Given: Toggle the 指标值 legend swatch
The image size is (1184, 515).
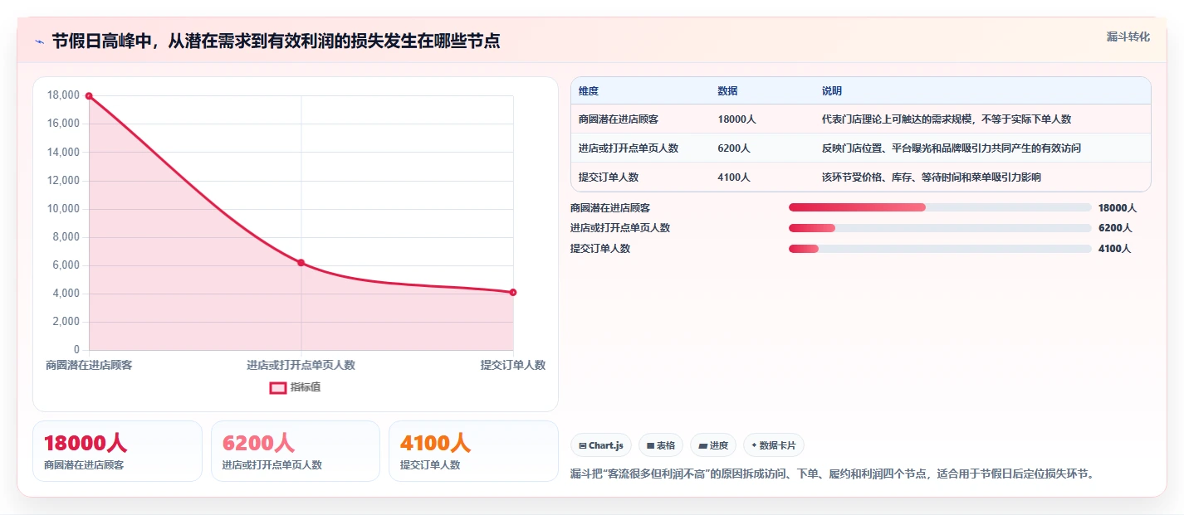Looking at the screenshot, I should tap(278, 387).
